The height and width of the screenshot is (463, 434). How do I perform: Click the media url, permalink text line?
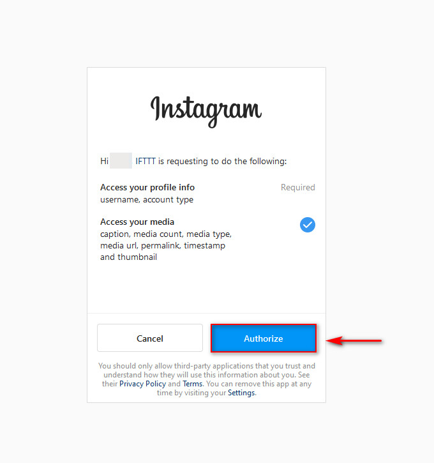coord(163,246)
